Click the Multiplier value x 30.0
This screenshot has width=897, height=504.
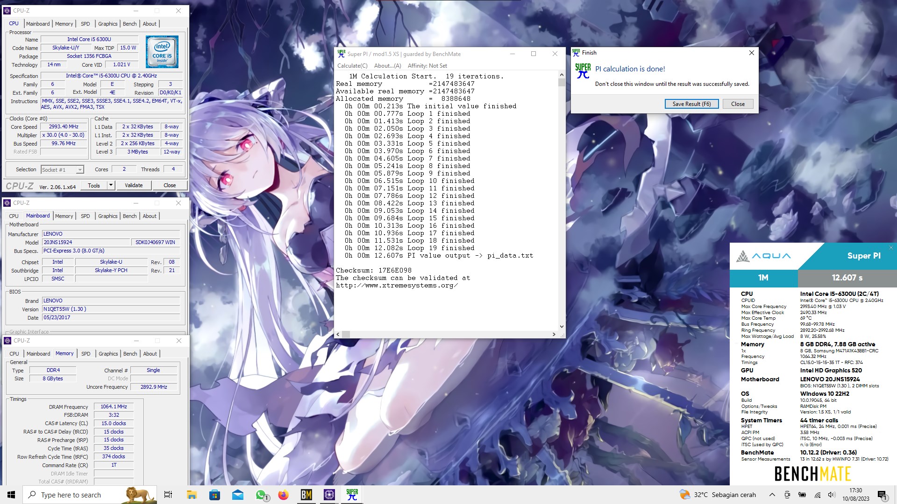tap(64, 135)
